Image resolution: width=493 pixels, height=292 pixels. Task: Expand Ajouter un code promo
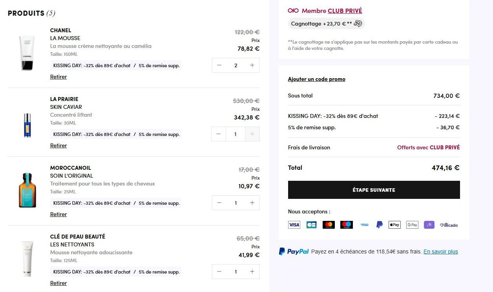point(316,79)
